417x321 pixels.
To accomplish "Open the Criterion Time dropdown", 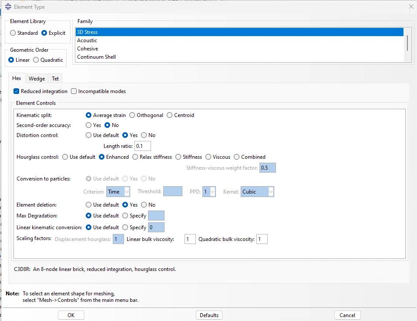I will tap(118, 192).
